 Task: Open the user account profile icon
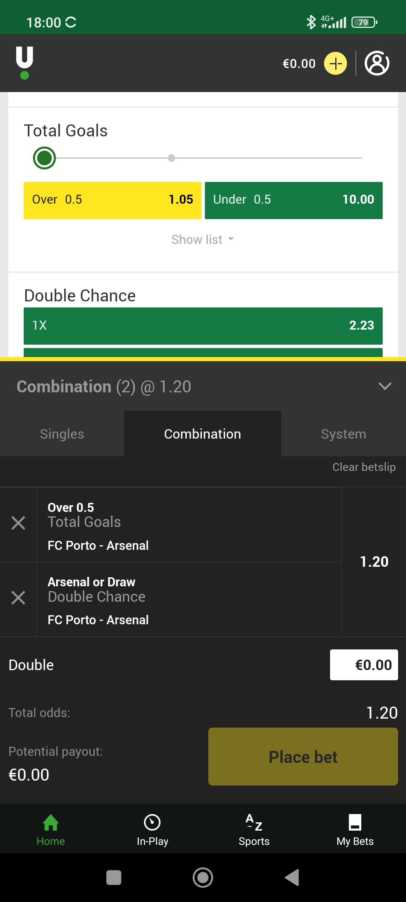(377, 64)
